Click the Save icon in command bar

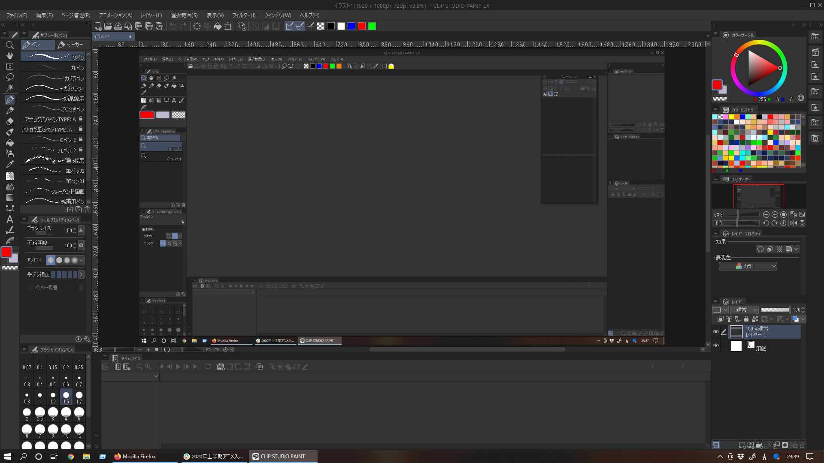pos(118,27)
